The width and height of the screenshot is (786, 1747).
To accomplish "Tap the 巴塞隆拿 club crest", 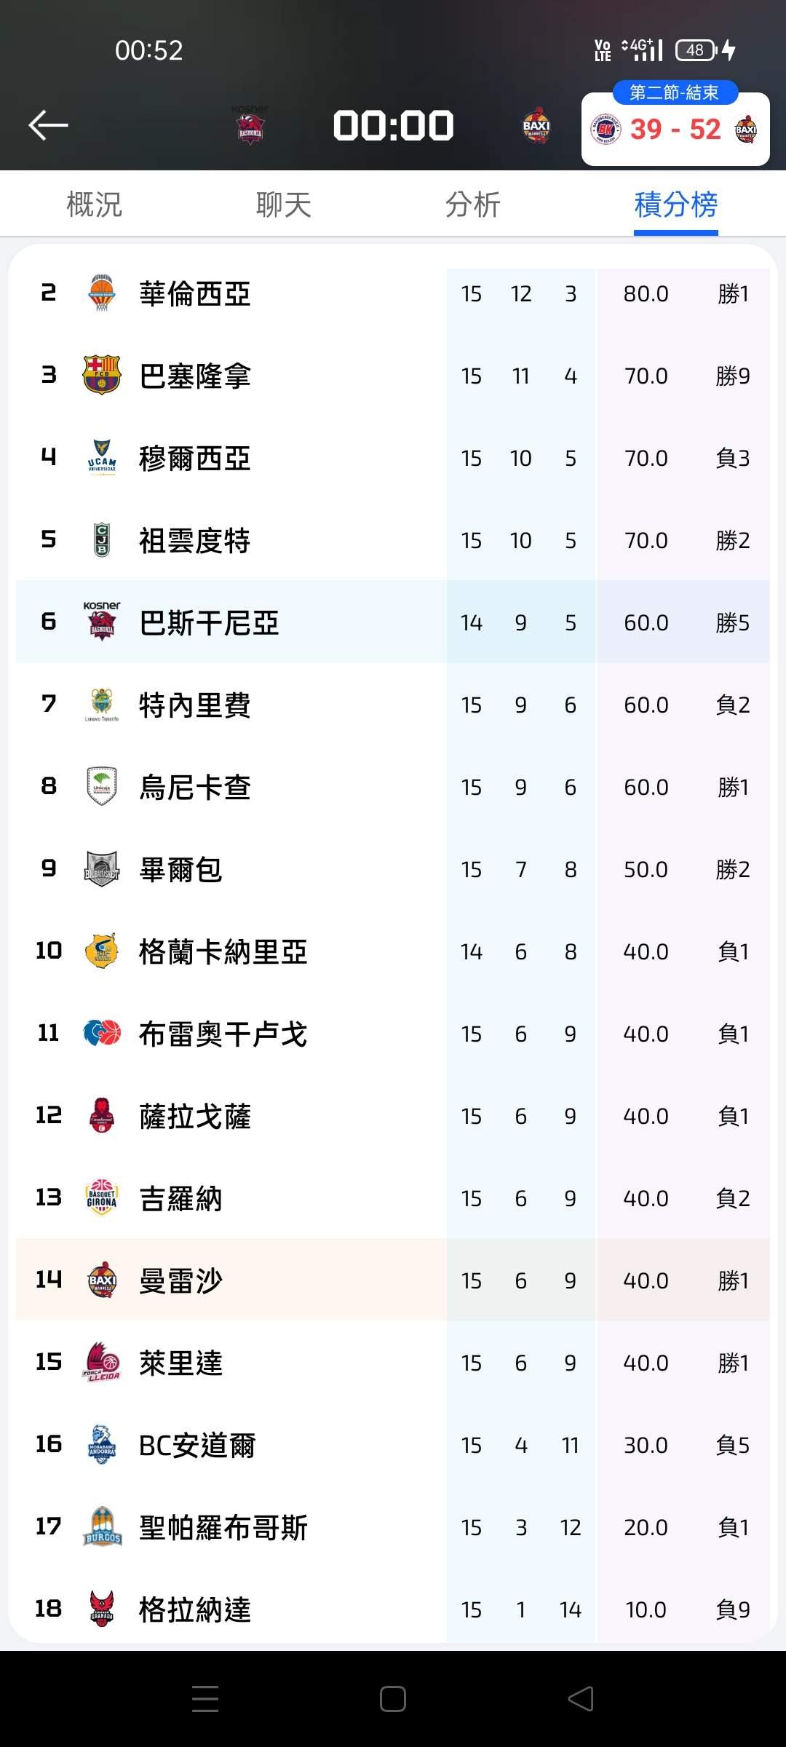I will pyautogui.click(x=102, y=376).
